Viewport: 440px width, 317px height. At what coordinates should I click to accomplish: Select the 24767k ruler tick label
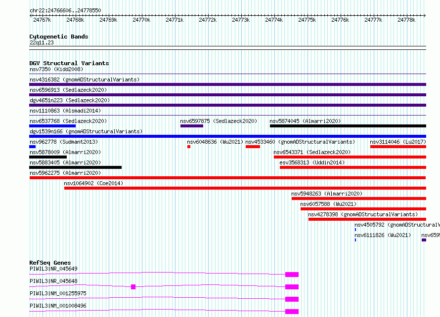[42, 20]
